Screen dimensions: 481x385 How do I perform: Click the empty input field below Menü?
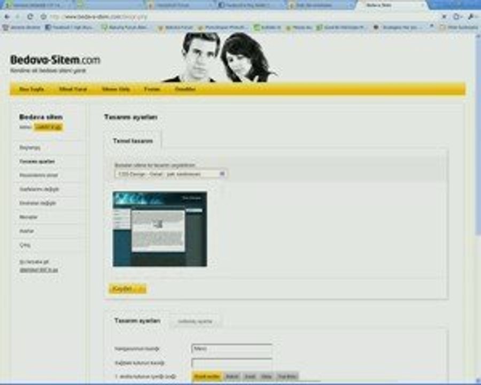pos(231,363)
